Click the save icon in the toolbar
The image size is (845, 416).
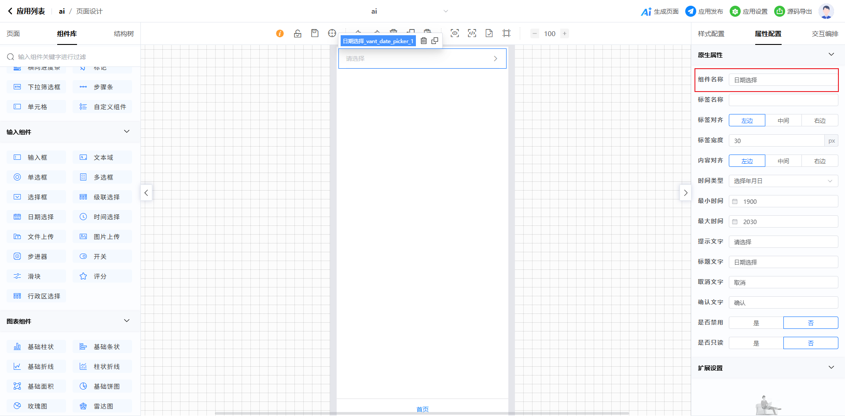point(315,33)
